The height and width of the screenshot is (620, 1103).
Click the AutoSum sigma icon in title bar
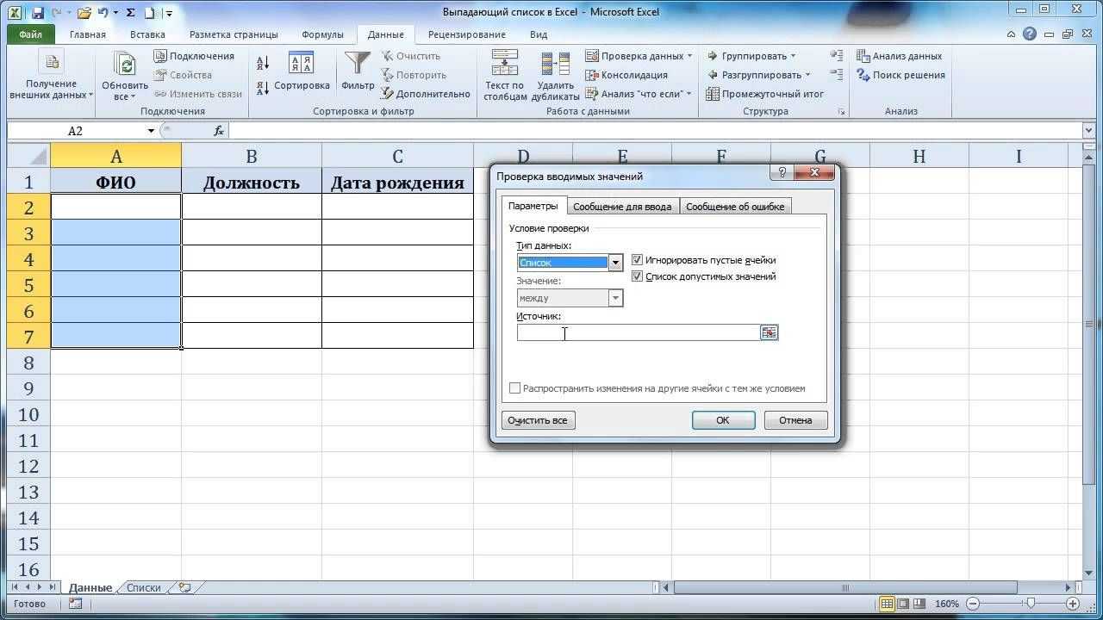[x=130, y=13]
